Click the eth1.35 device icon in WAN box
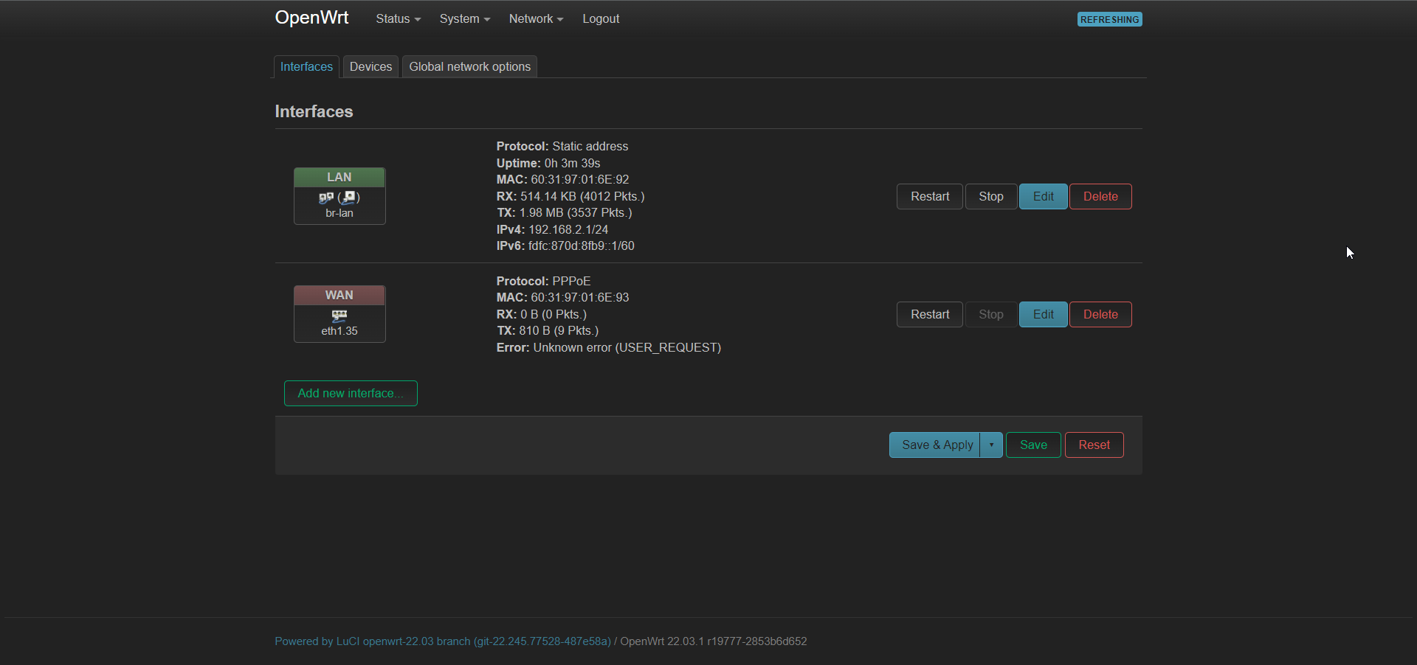Image resolution: width=1417 pixels, height=665 pixels. pos(339,316)
